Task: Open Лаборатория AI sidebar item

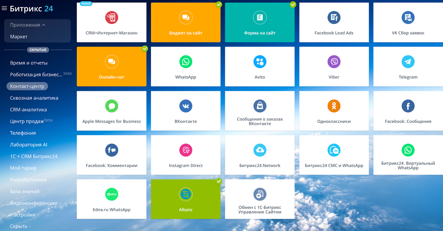Action: coord(29,145)
